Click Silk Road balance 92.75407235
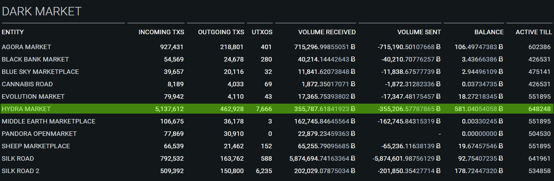554x181 pixels. pos(481,158)
